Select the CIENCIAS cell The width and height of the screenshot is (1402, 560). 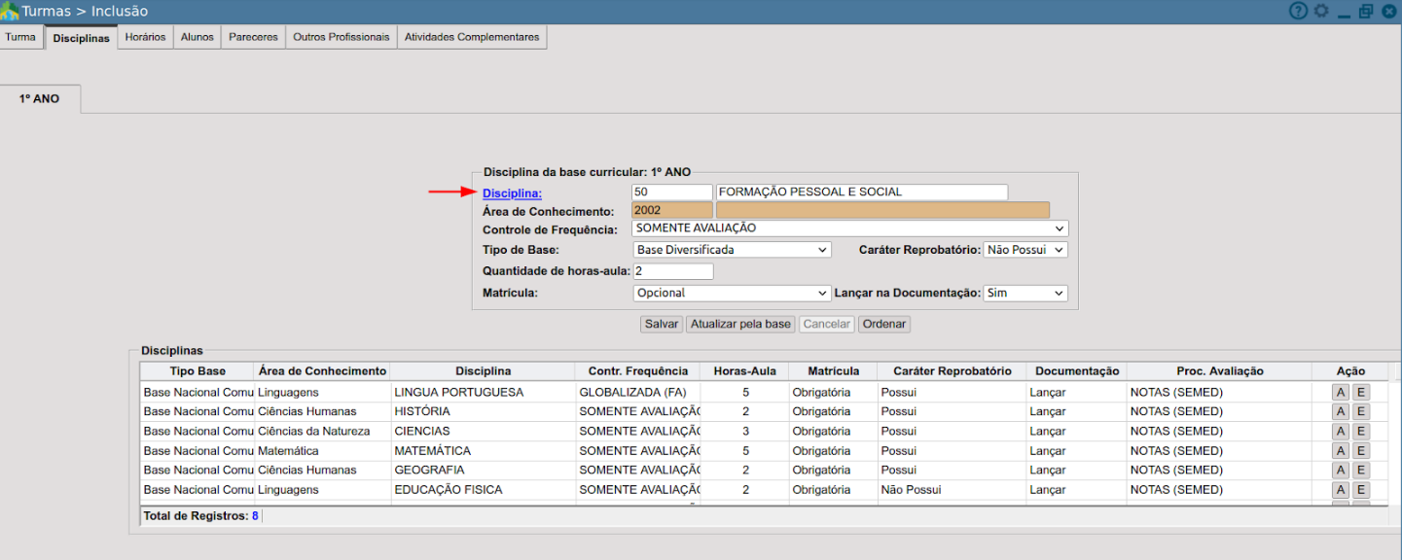(483, 432)
